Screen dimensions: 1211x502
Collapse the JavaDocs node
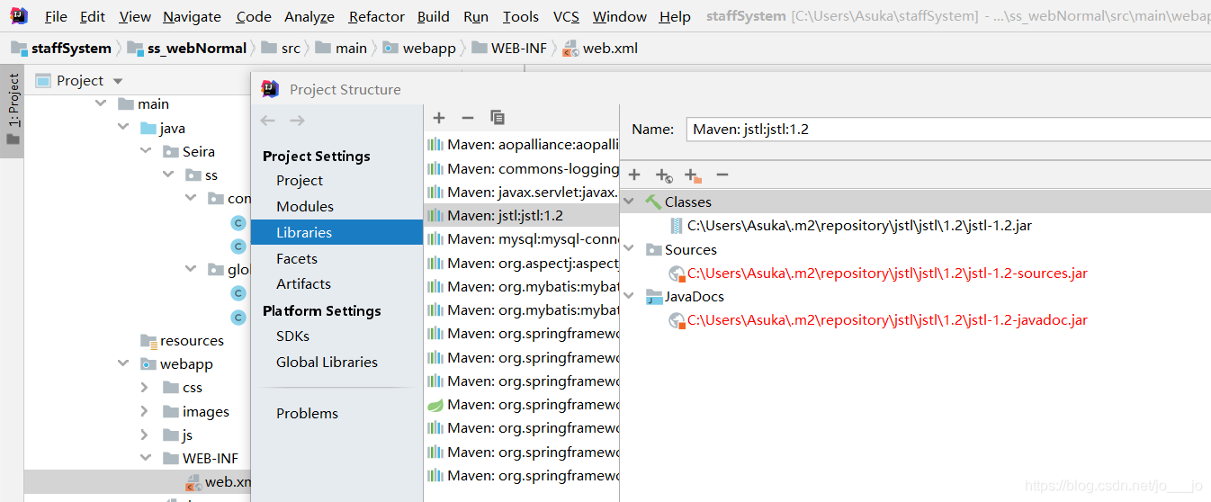pos(629,296)
